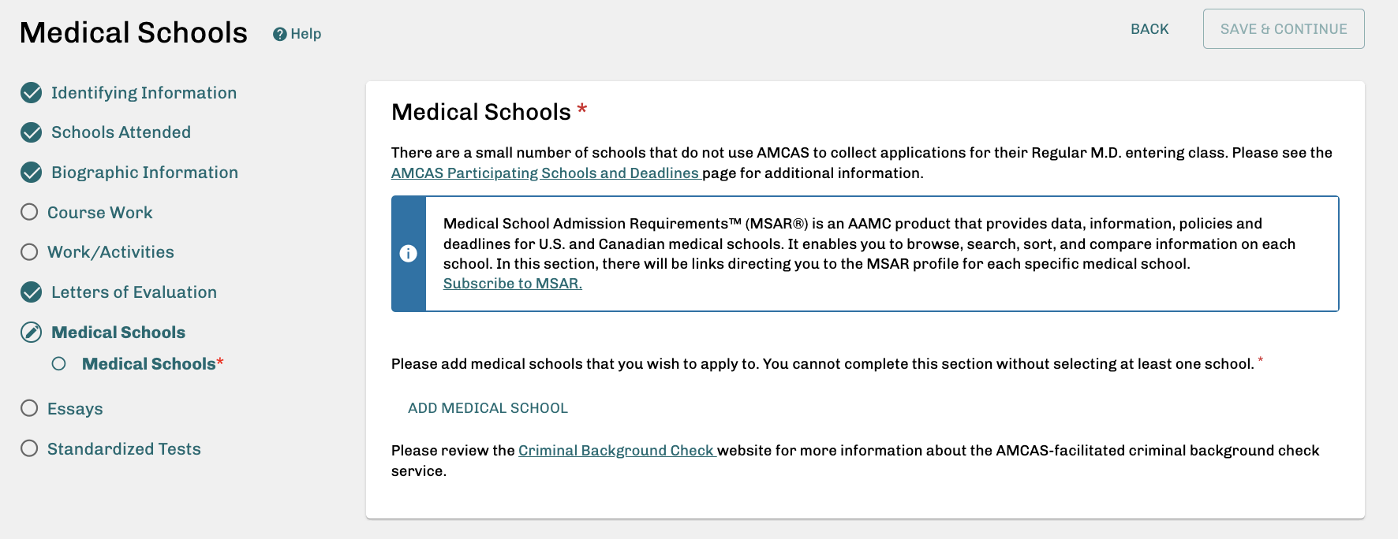This screenshot has height=539, width=1398.
Task: Select the circle beside Work/Activities
Action: point(30,251)
